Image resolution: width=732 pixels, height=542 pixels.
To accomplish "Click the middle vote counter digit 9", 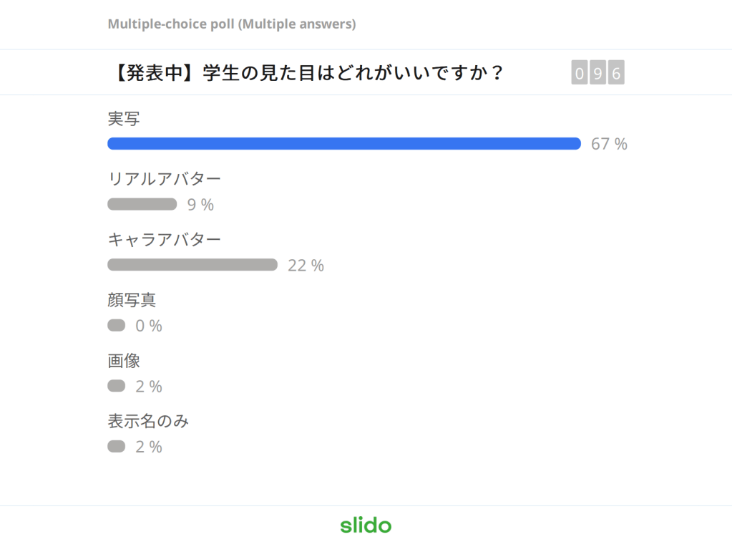I will point(597,73).
